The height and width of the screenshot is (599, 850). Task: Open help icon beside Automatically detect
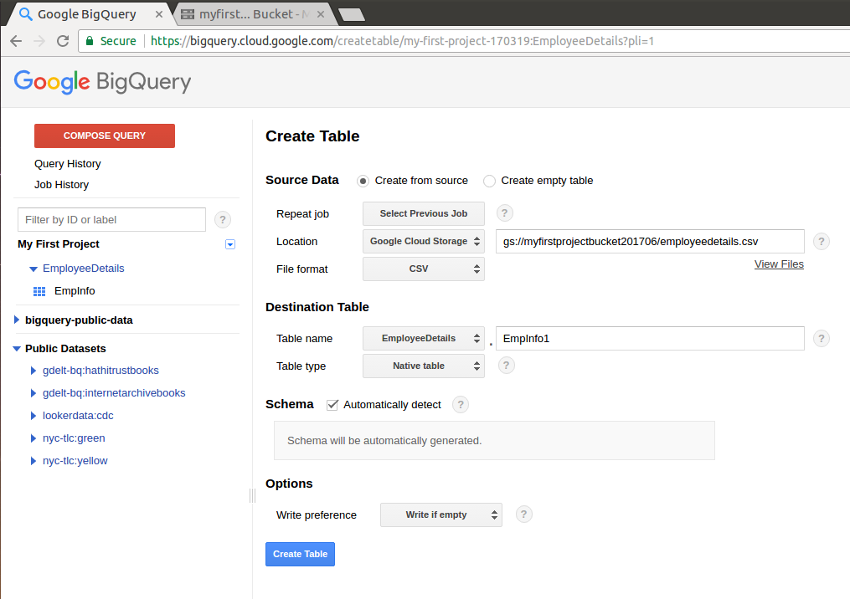[x=461, y=405]
